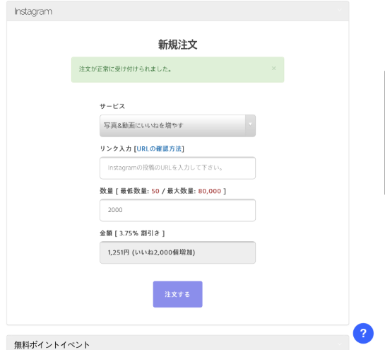Click the 新規注文 heading

177,45
